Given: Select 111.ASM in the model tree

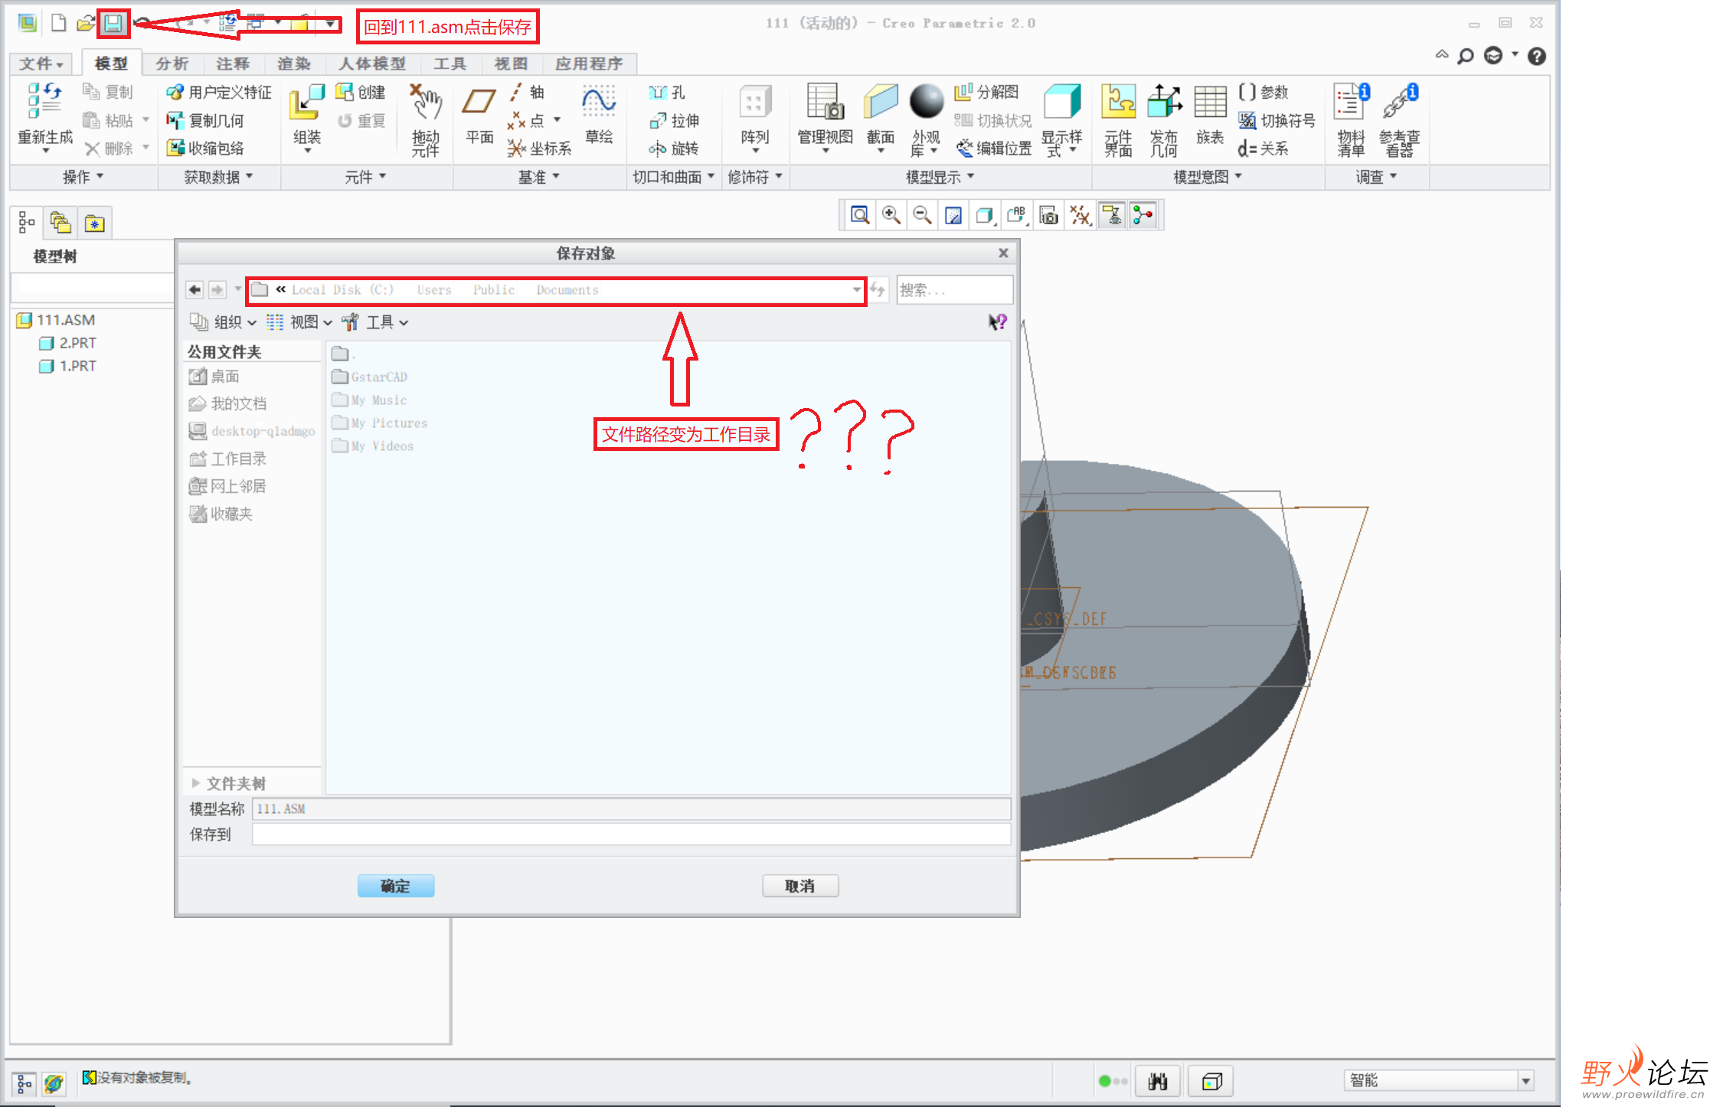Looking at the screenshot, I should pyautogui.click(x=57, y=320).
